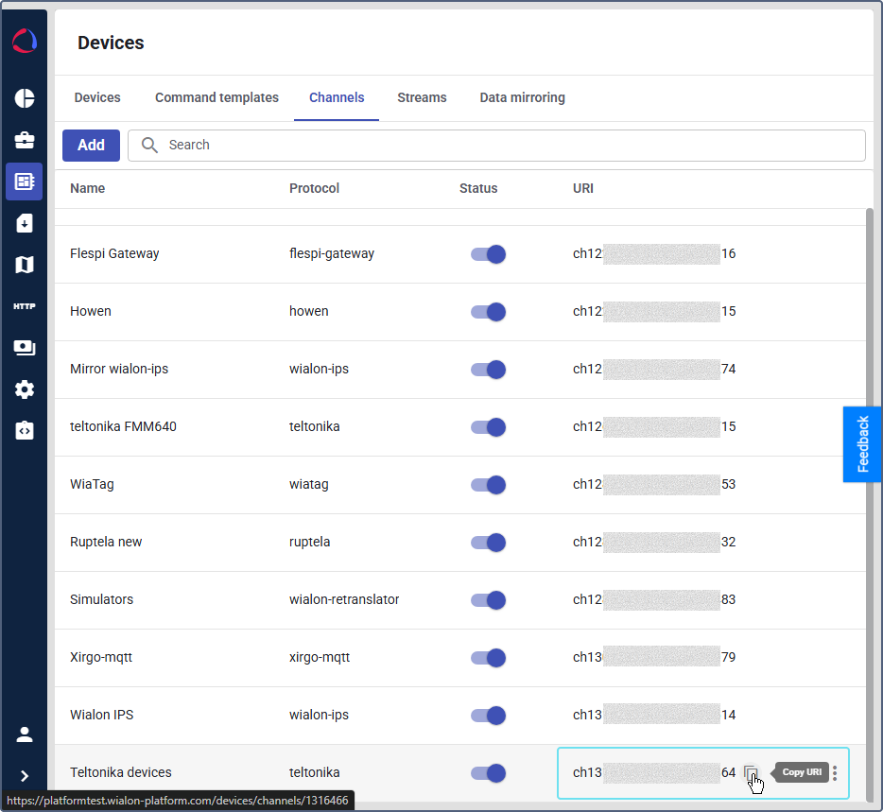883x812 pixels.
Task: Click the channel list vertical scrollbar
Action: (869, 473)
